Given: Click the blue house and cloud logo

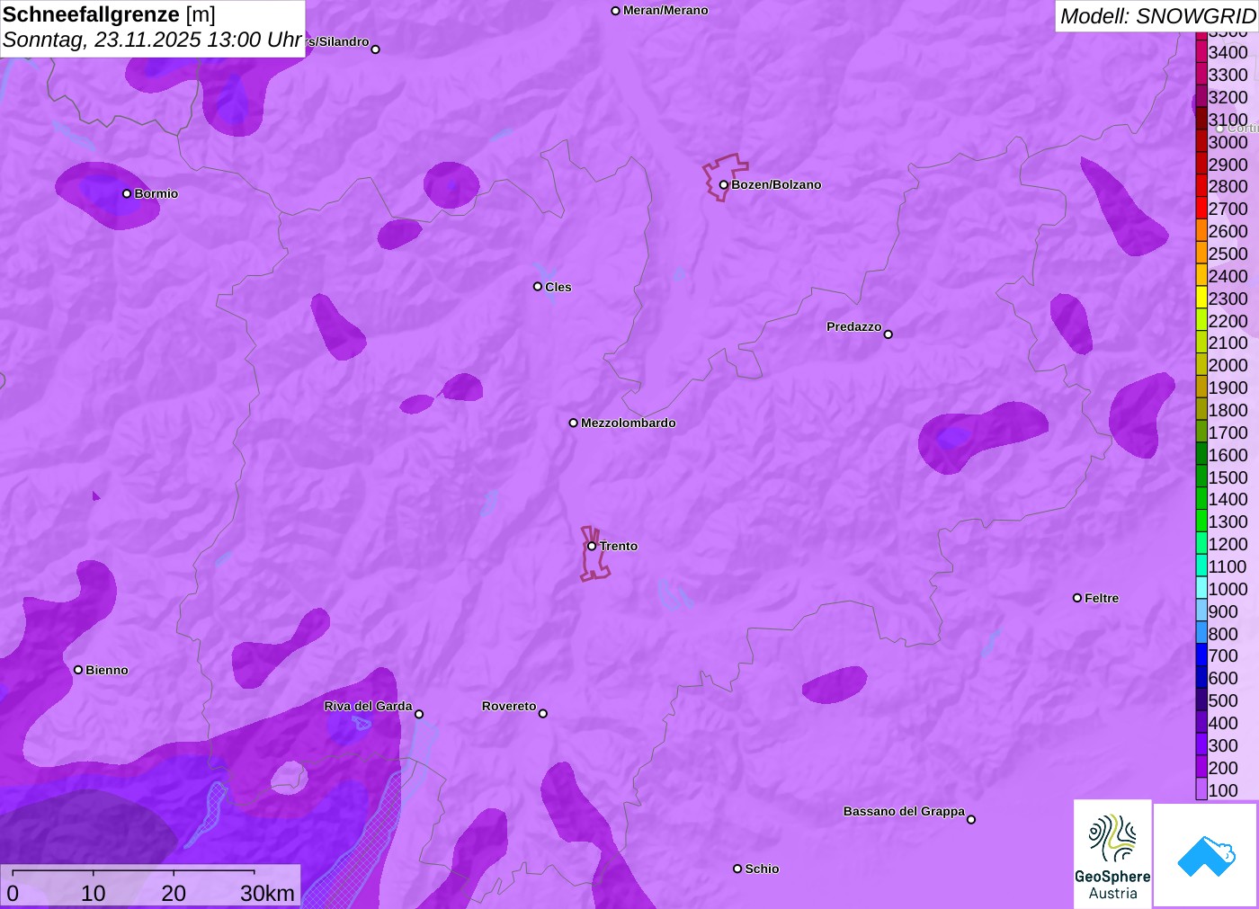Looking at the screenshot, I should point(1206,855).
